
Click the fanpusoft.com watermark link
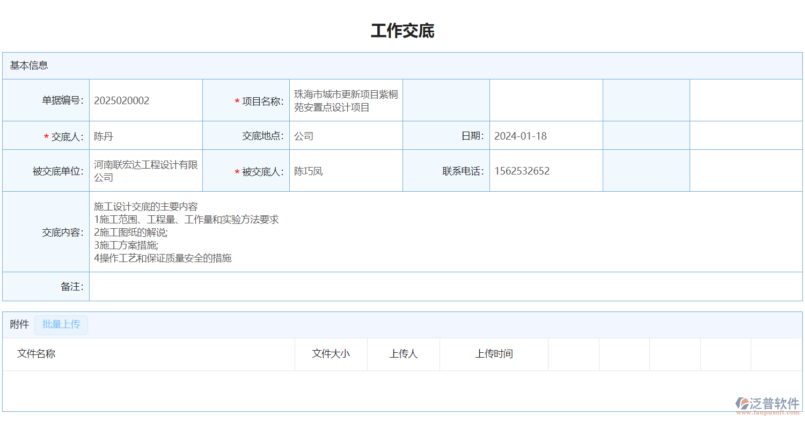click(768, 413)
